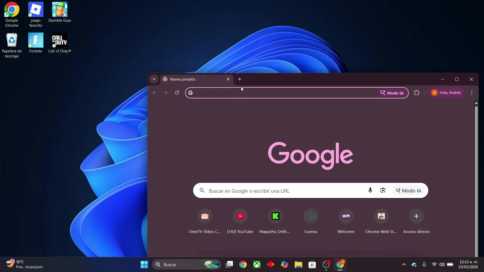The height and width of the screenshot is (272, 484).
Task: Open Google Lens image search icon
Action: tap(383, 191)
